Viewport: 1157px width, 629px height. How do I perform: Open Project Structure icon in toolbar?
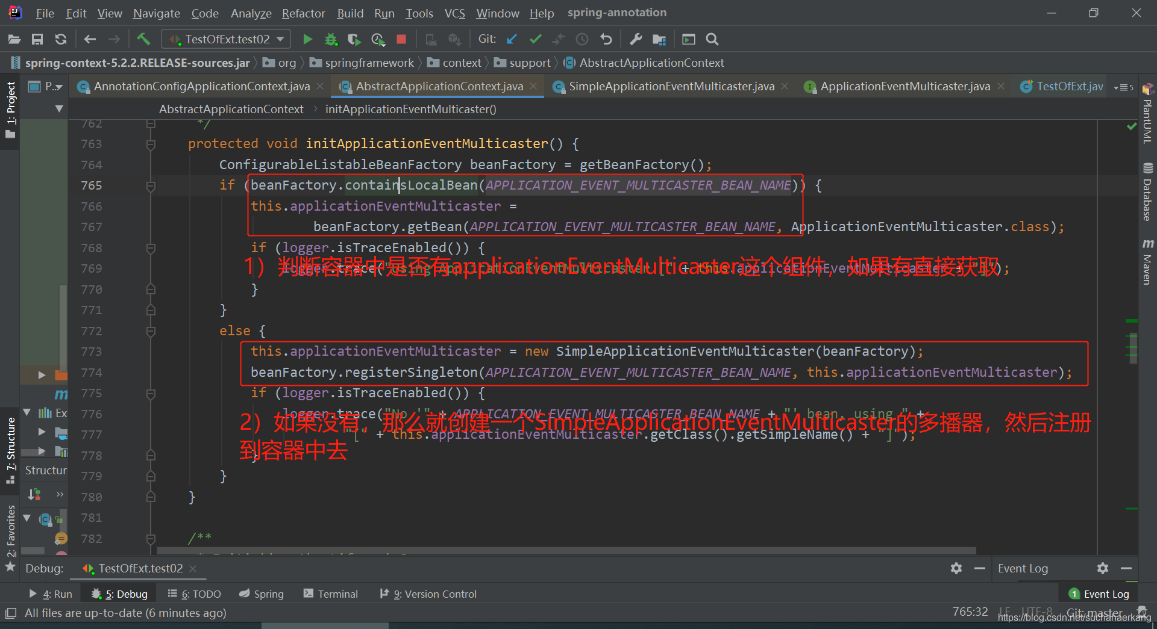click(x=659, y=39)
